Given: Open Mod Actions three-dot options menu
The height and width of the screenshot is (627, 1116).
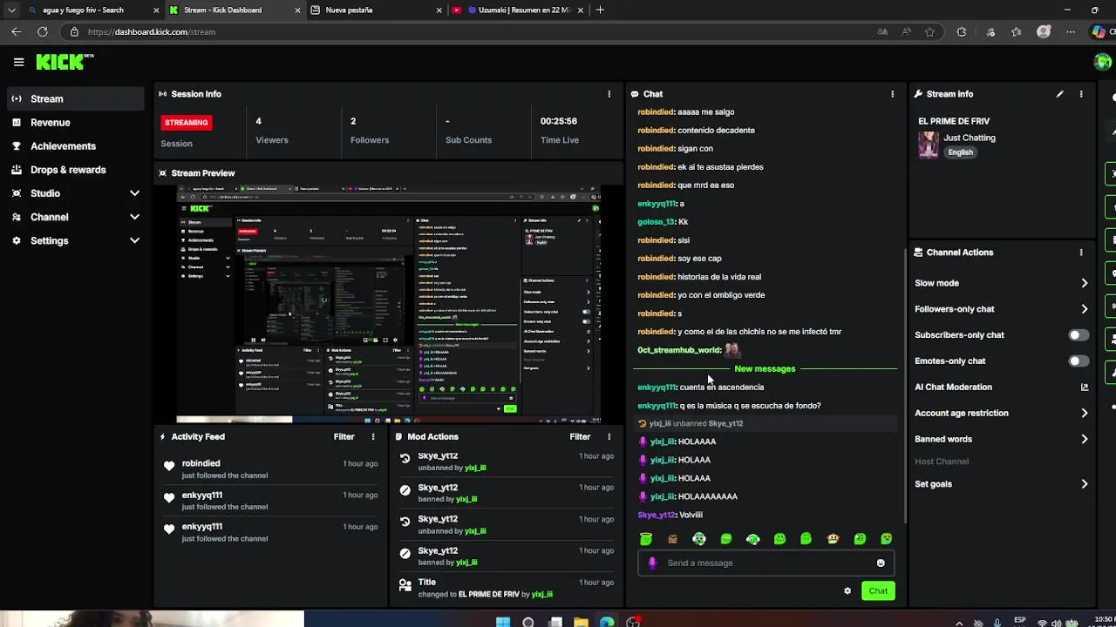Looking at the screenshot, I should point(609,437).
